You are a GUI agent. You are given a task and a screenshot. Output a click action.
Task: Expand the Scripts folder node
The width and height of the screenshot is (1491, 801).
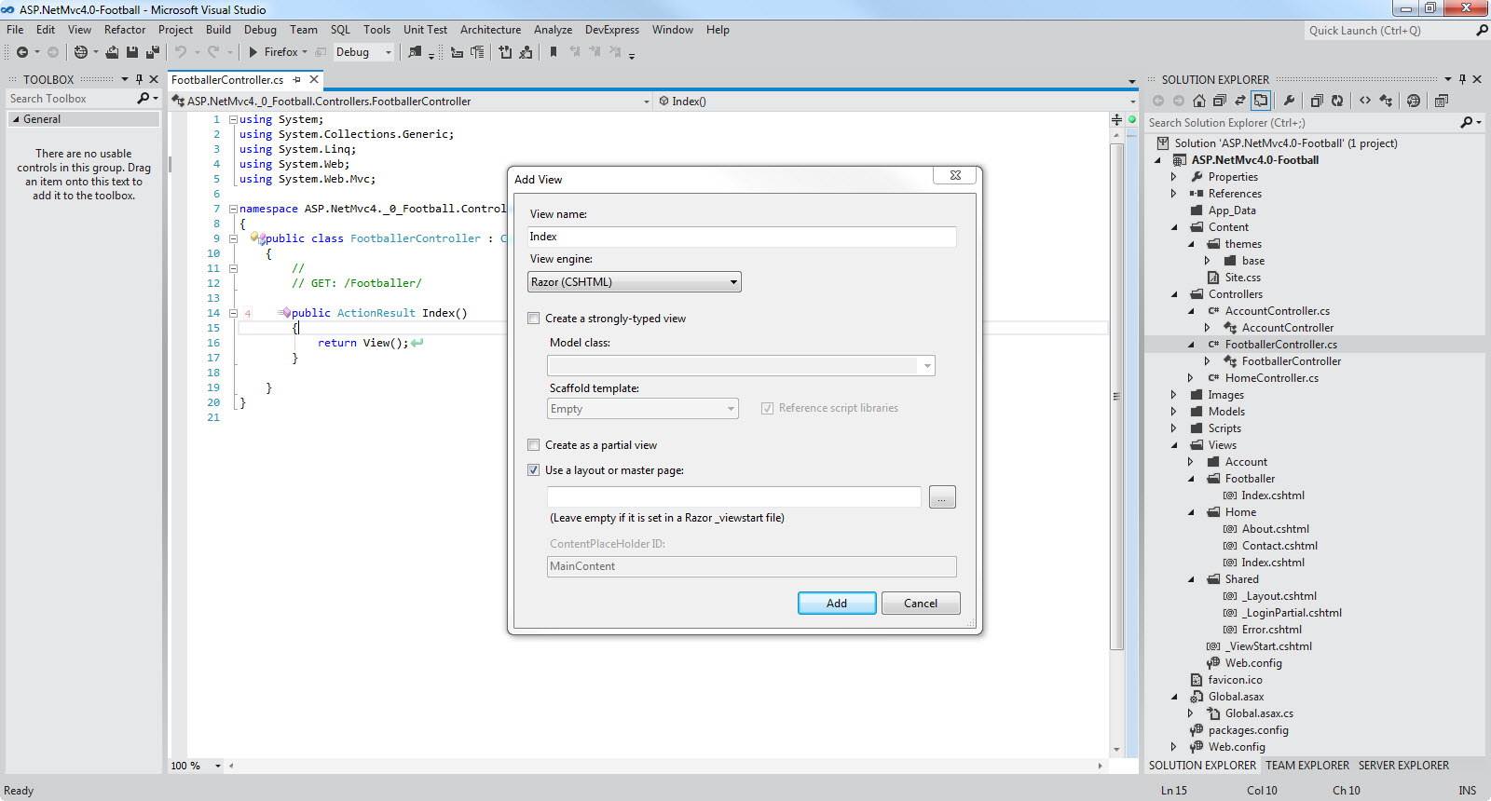(1174, 428)
